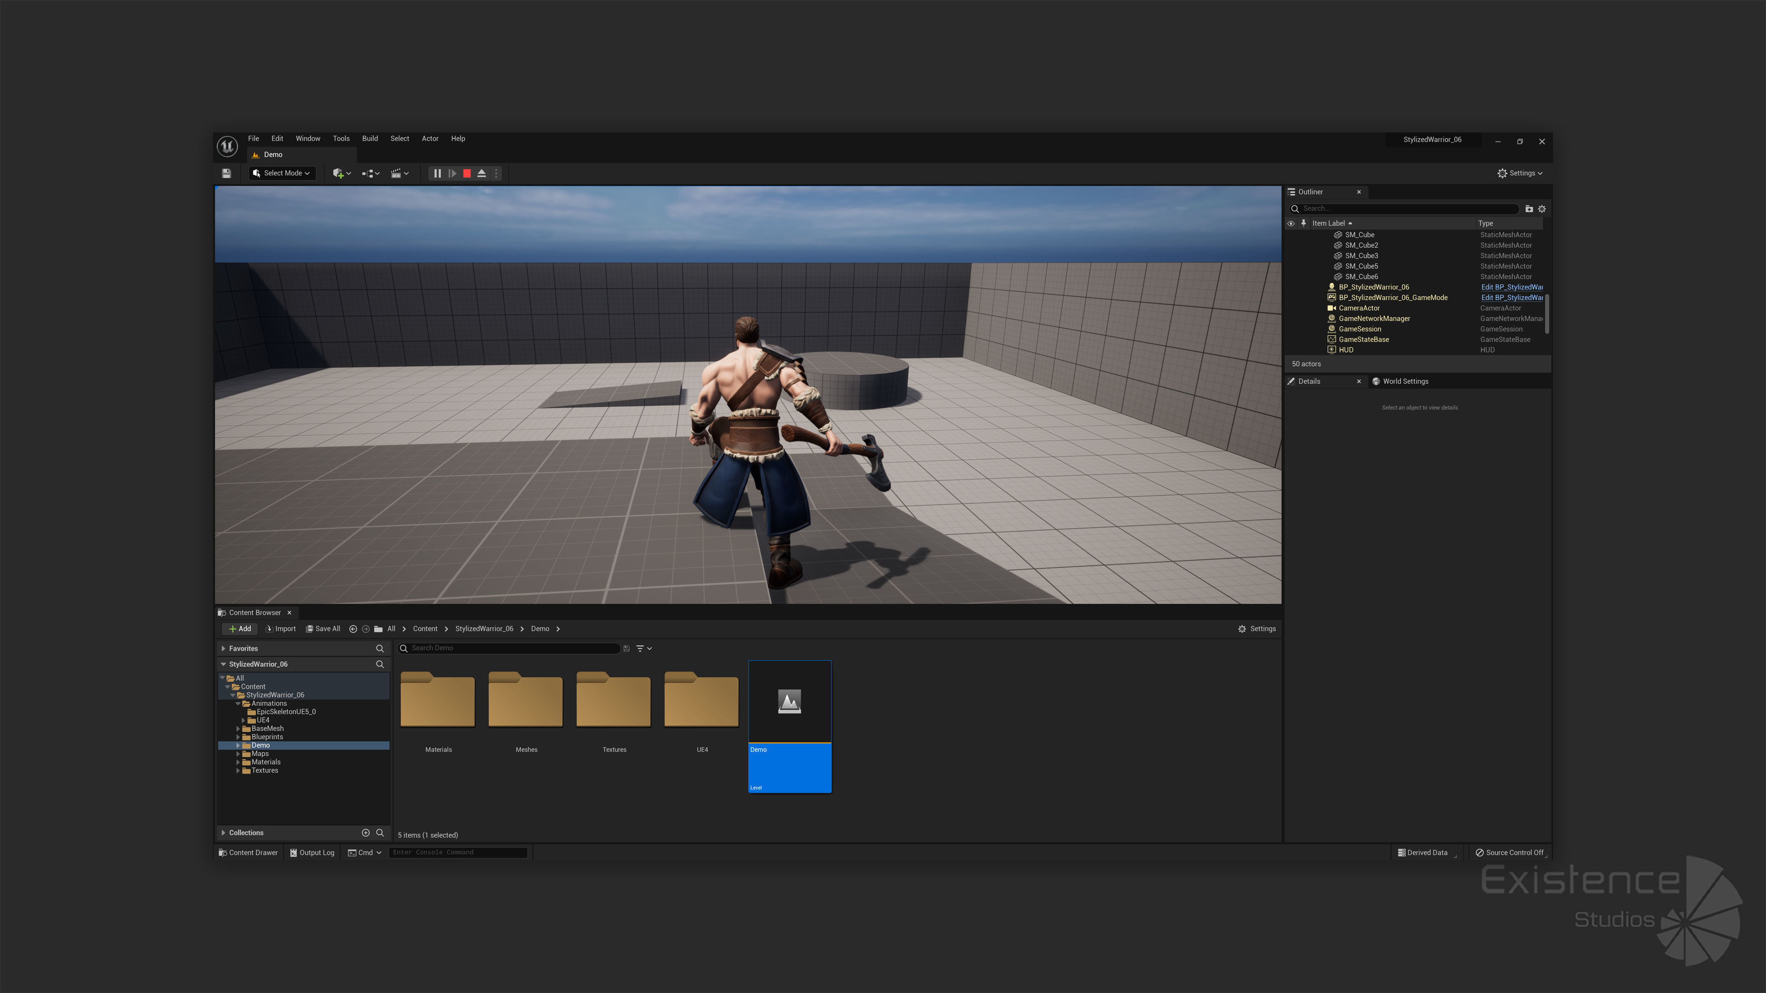Create a new folder in the Outliner
1766x993 pixels.
click(x=1529, y=209)
